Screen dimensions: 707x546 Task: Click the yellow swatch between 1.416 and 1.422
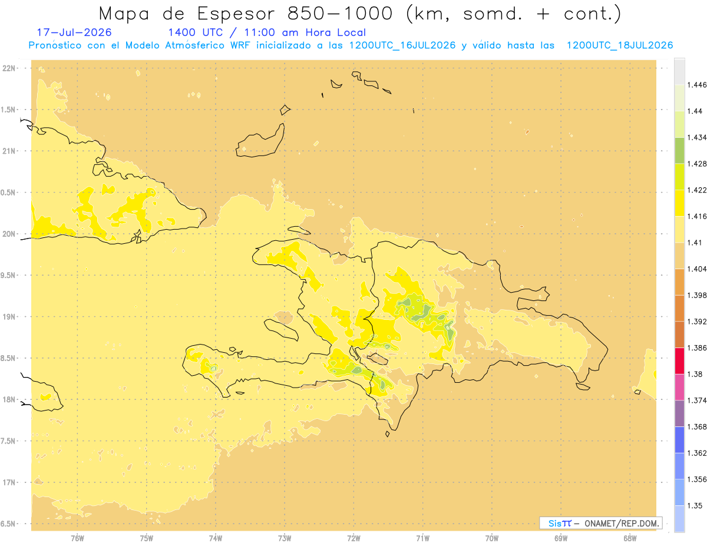(679, 203)
